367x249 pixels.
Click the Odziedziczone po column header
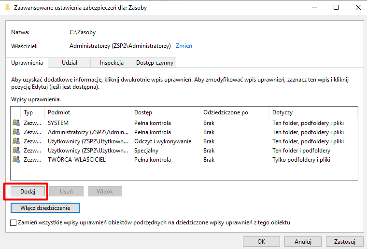tap(234, 112)
